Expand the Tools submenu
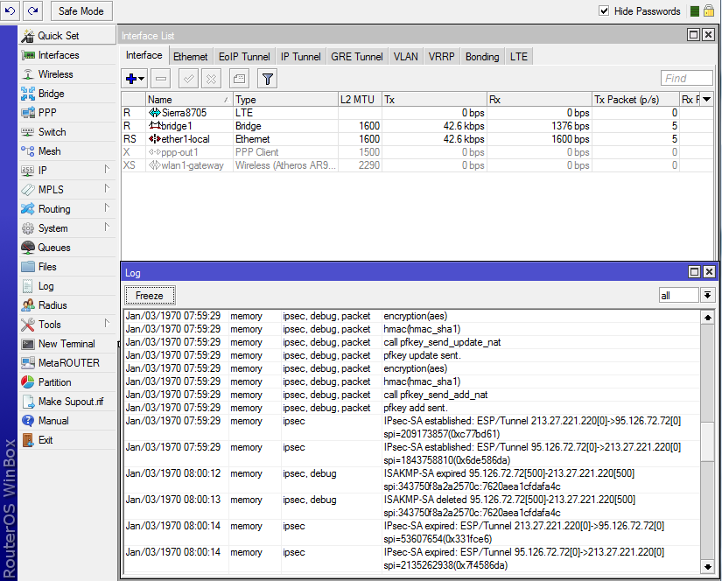 (x=50, y=325)
